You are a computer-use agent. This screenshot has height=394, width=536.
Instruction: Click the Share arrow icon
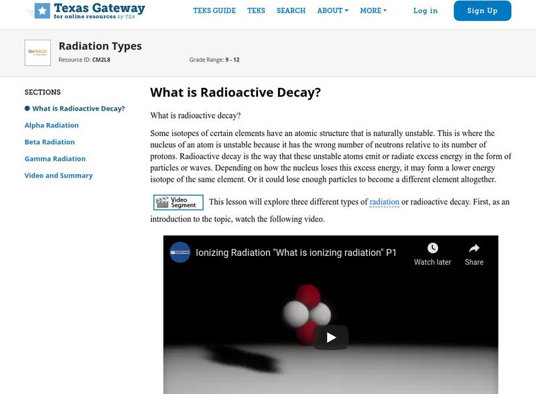click(474, 248)
